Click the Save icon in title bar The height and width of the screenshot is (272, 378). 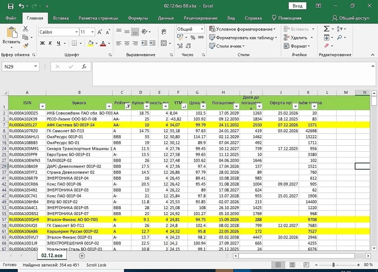(10, 6)
